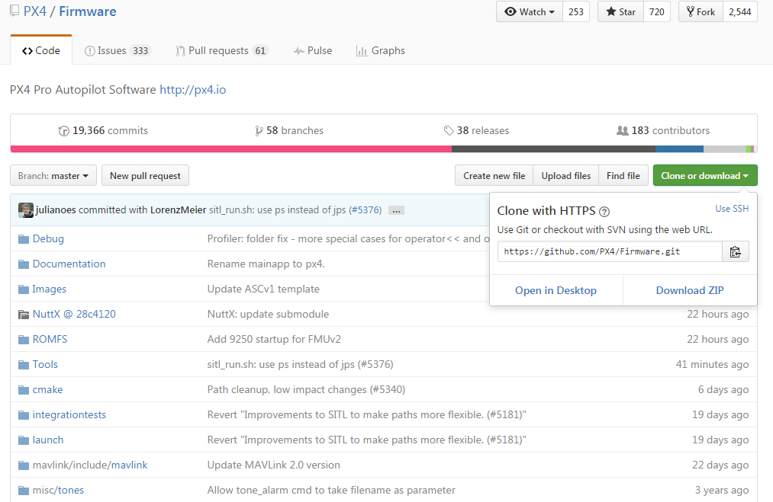Open the http://px4.io link
The width and height of the screenshot is (773, 502).
pyautogui.click(x=193, y=90)
